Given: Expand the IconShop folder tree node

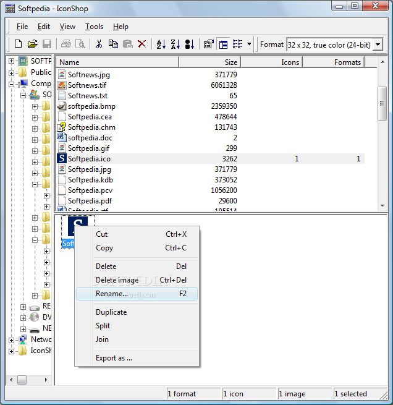Looking at the screenshot, I should click(11, 351).
